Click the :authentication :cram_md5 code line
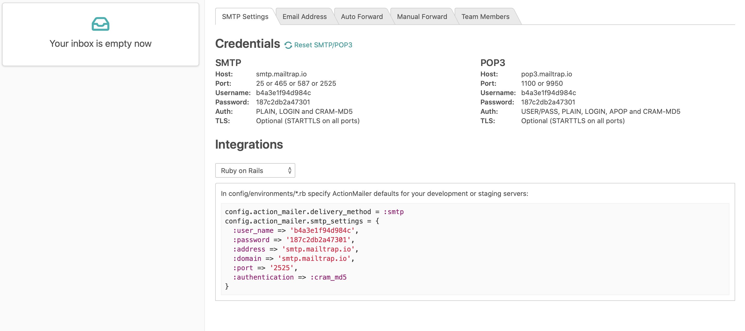Image resolution: width=745 pixels, height=331 pixels. click(x=290, y=277)
